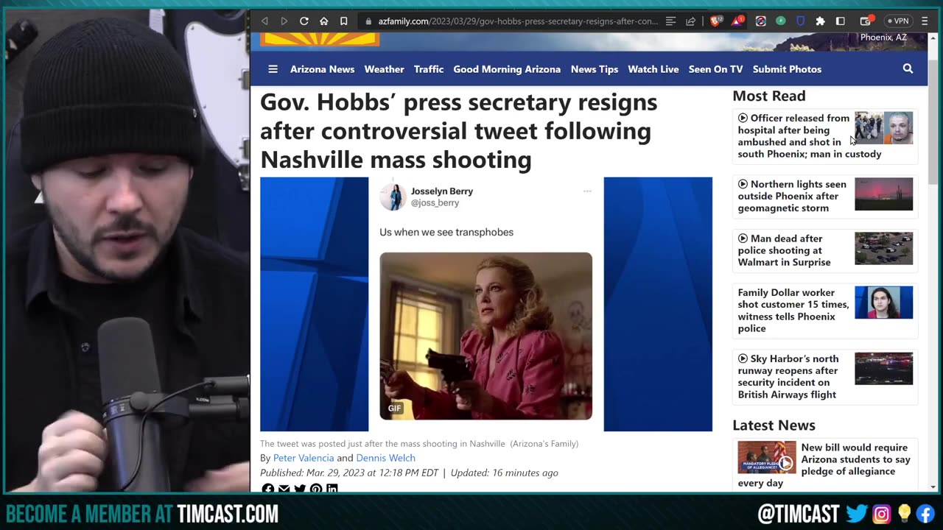
Task: Click Submit Photos in the nav bar
Action: click(787, 69)
